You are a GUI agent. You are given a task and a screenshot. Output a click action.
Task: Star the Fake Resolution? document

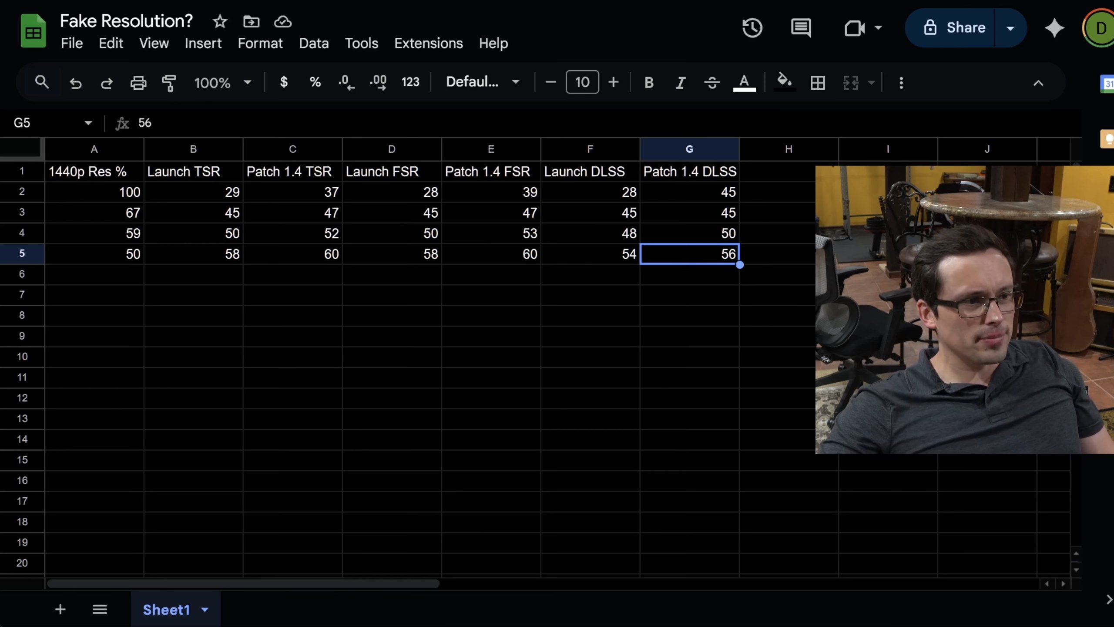[x=220, y=21]
